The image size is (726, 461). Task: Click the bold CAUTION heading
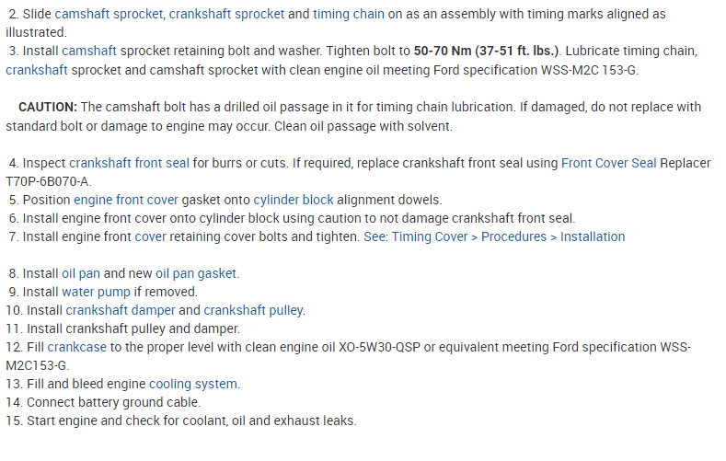click(x=46, y=107)
